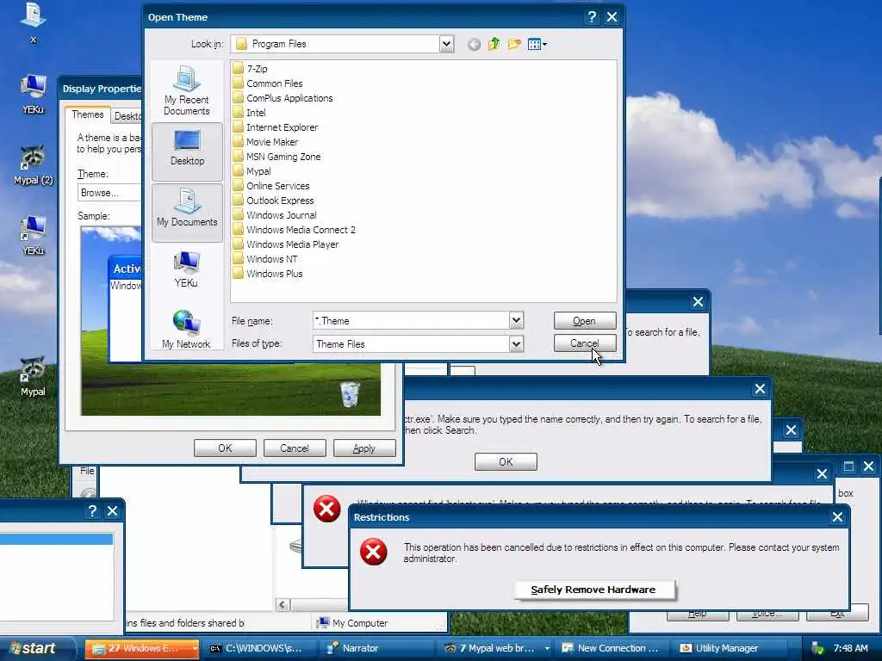Switch to the Desktop tab in Display Properties

click(127, 116)
